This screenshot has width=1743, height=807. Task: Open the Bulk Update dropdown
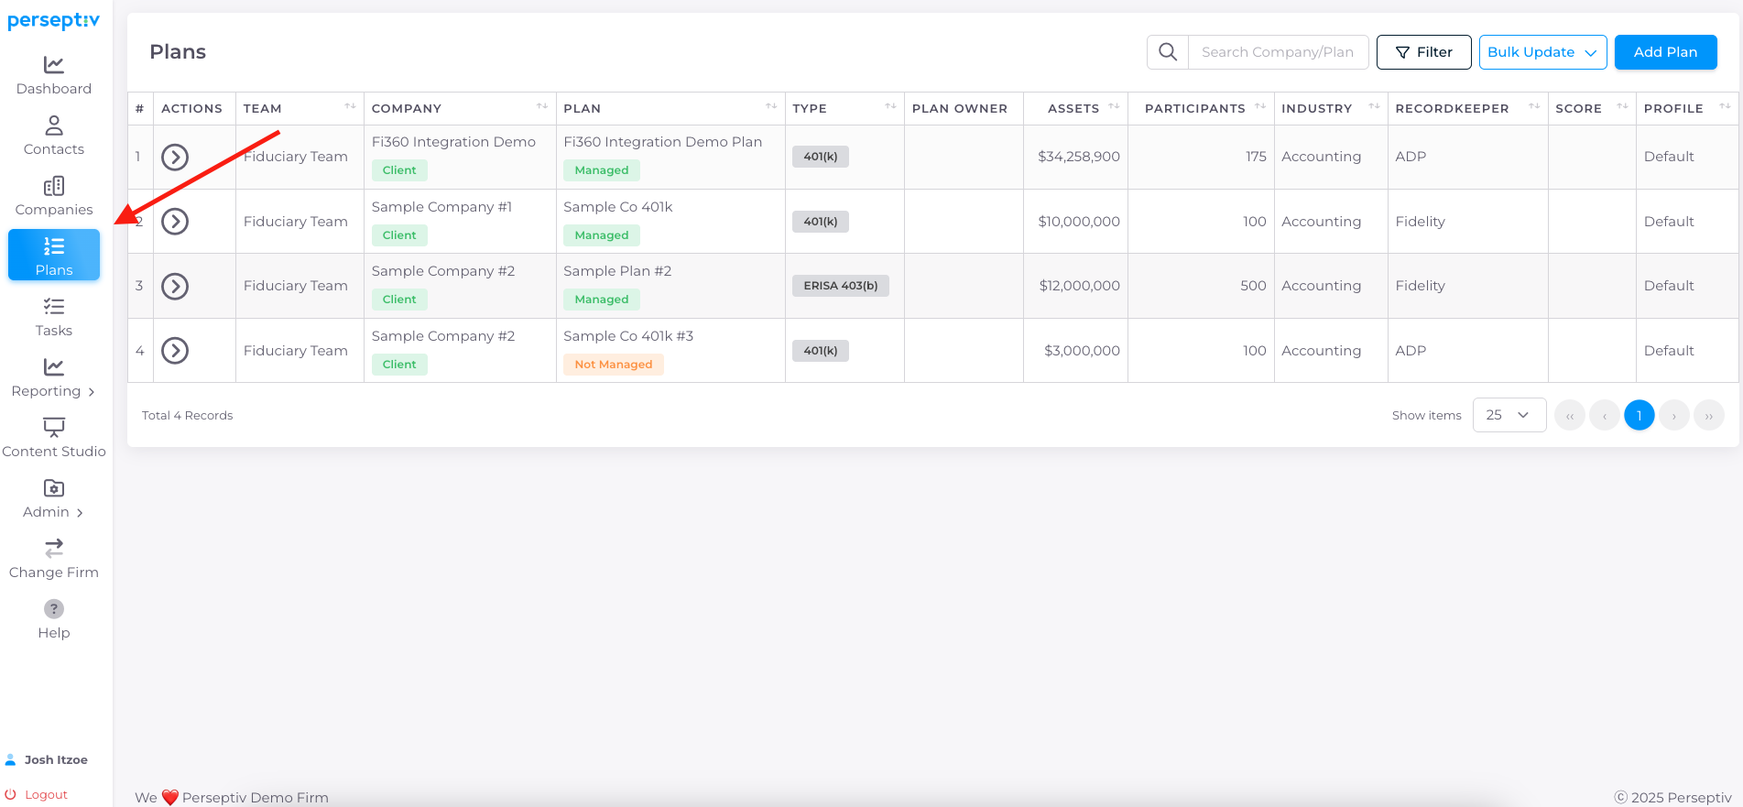[1542, 52]
